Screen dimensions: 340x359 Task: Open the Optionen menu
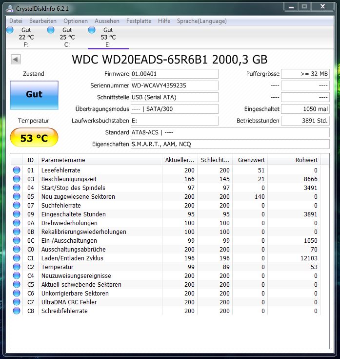coord(76,21)
